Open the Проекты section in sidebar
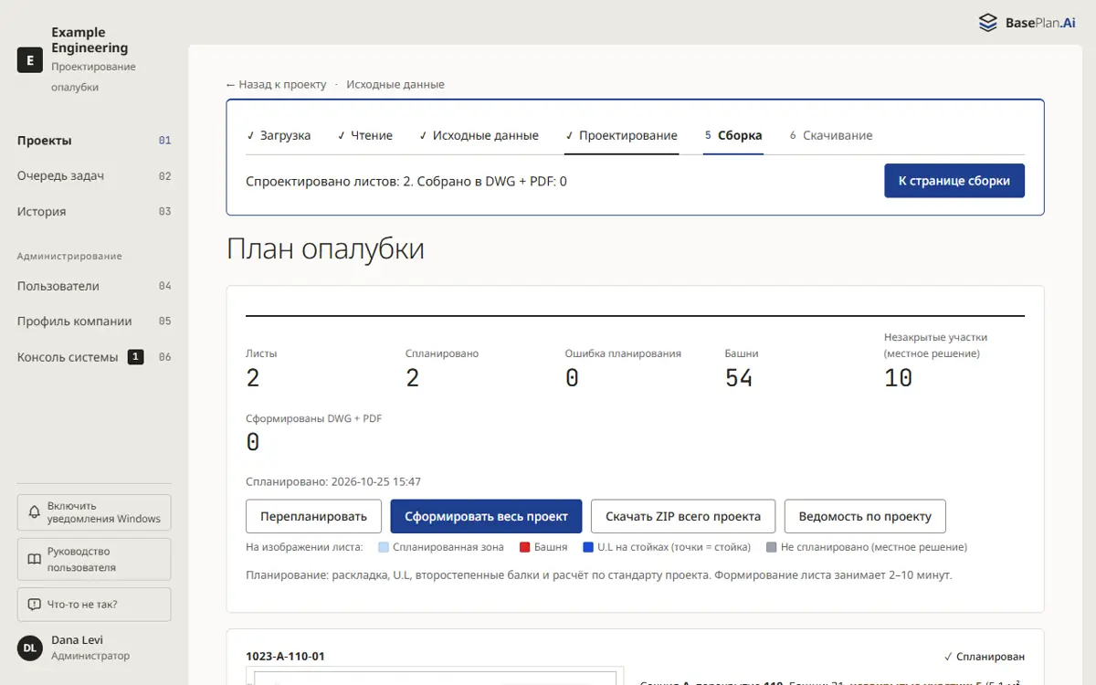This screenshot has width=1096, height=685. (x=94, y=141)
